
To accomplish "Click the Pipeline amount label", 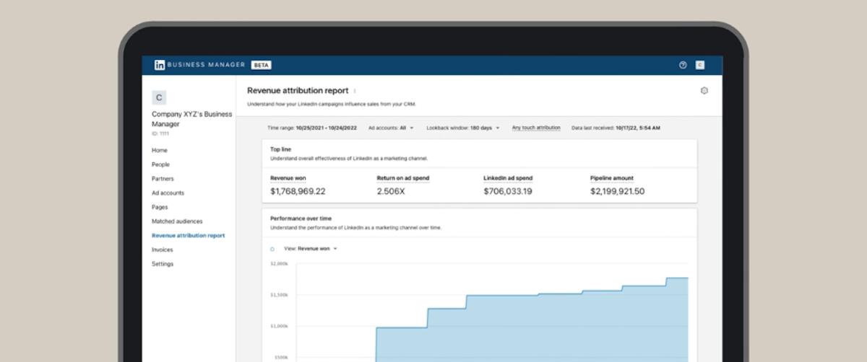I will pos(611,177).
